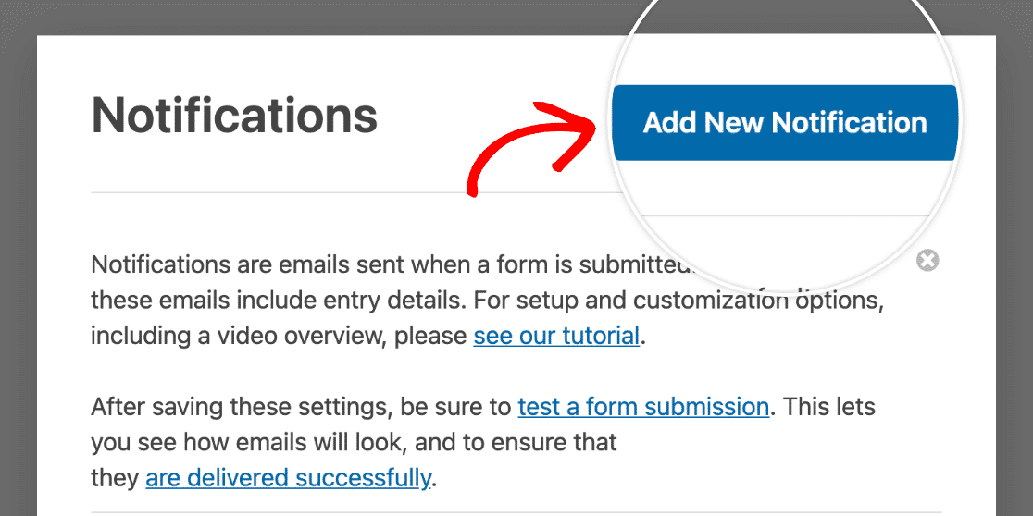Image resolution: width=1033 pixels, height=516 pixels.
Task: Click the line you see how emails will look
Action: 354,442
